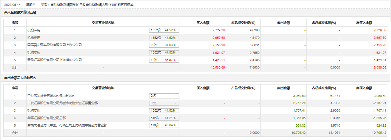
Task: Click 合计 in the buy table
Action: tap(15, 67)
